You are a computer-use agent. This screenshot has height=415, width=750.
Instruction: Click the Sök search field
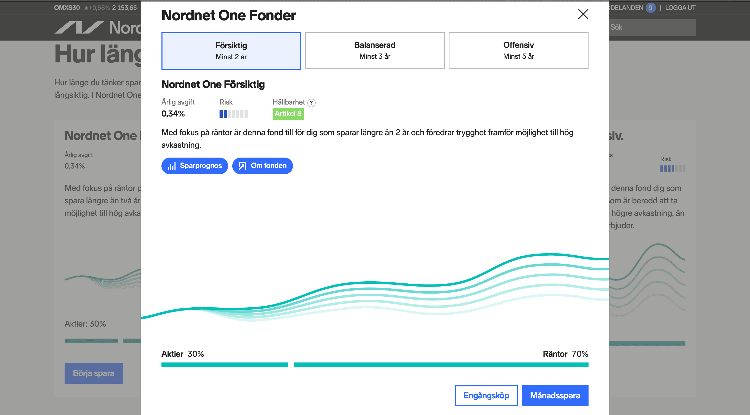coord(652,27)
